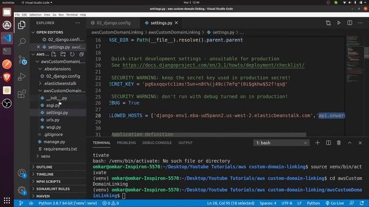The width and height of the screenshot is (369, 207).
Task: Switch to the Debug Console tab
Action: [x=157, y=143]
